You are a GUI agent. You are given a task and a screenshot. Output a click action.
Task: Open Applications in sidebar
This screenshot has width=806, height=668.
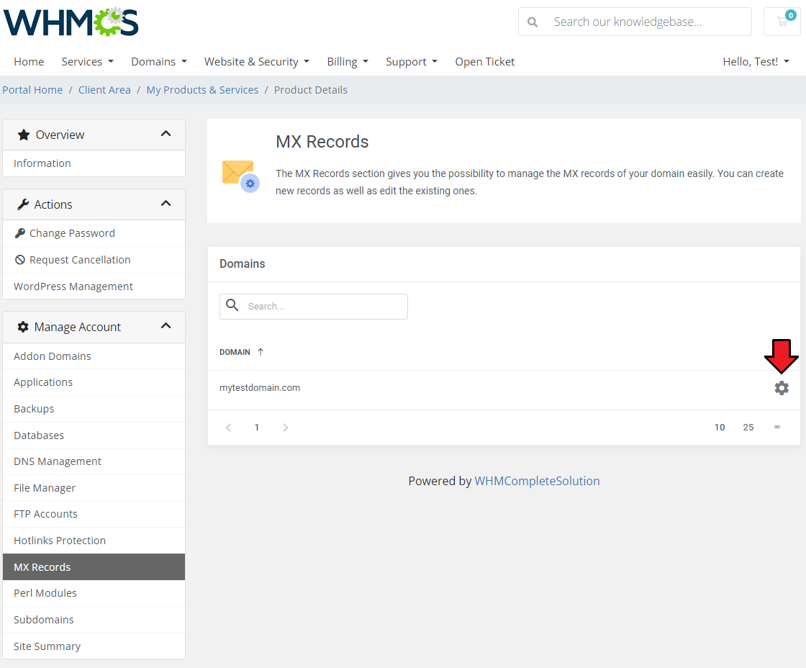tap(94, 382)
